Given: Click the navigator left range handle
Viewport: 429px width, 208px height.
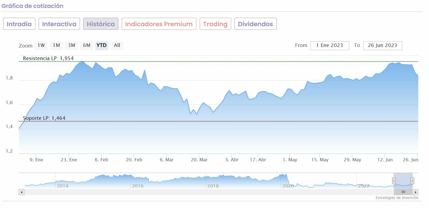Looking at the screenshot, I should (394, 181).
